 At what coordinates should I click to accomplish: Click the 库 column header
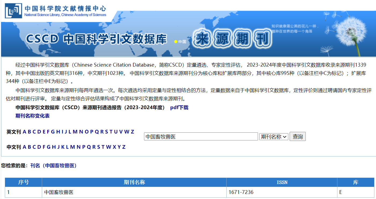click(356, 182)
